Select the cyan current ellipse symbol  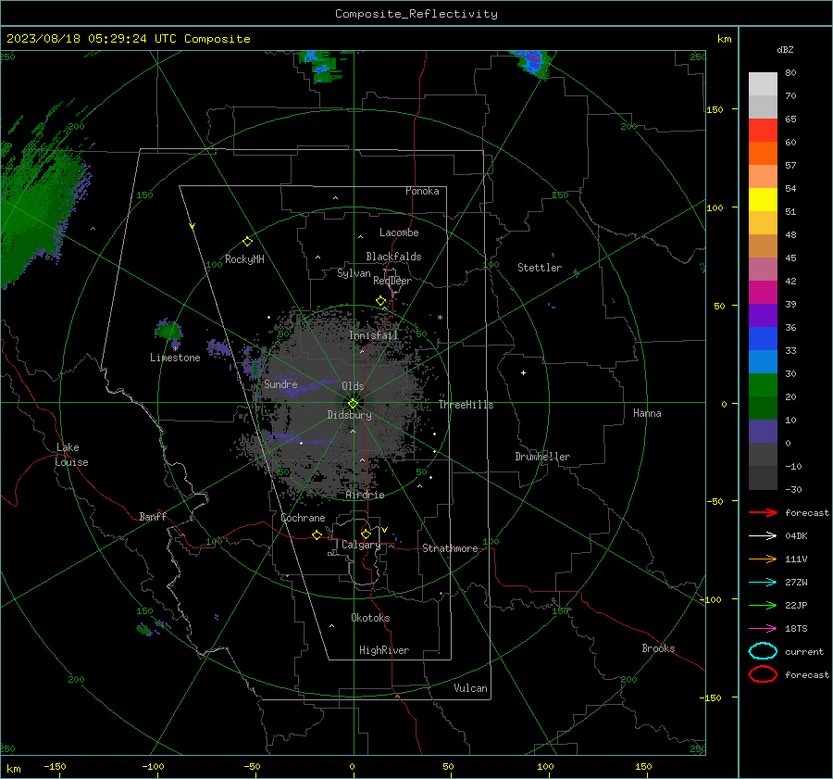click(763, 651)
